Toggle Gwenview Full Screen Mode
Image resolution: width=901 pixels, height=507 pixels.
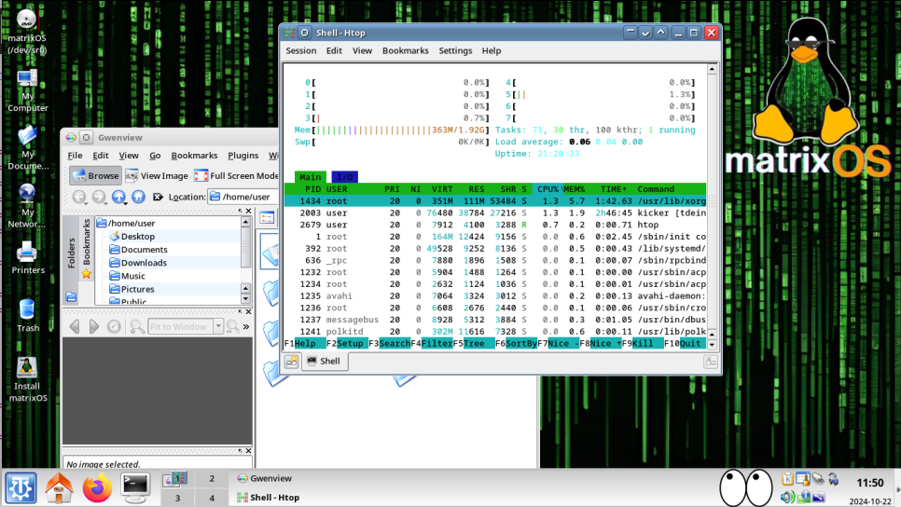point(236,176)
